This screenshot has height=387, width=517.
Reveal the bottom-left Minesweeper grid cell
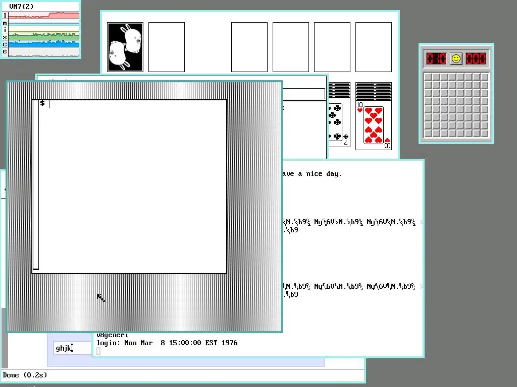428,133
